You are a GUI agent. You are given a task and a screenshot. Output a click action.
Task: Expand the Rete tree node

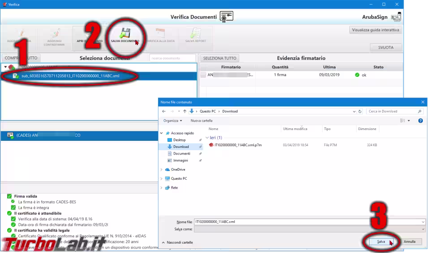[x=161, y=188]
